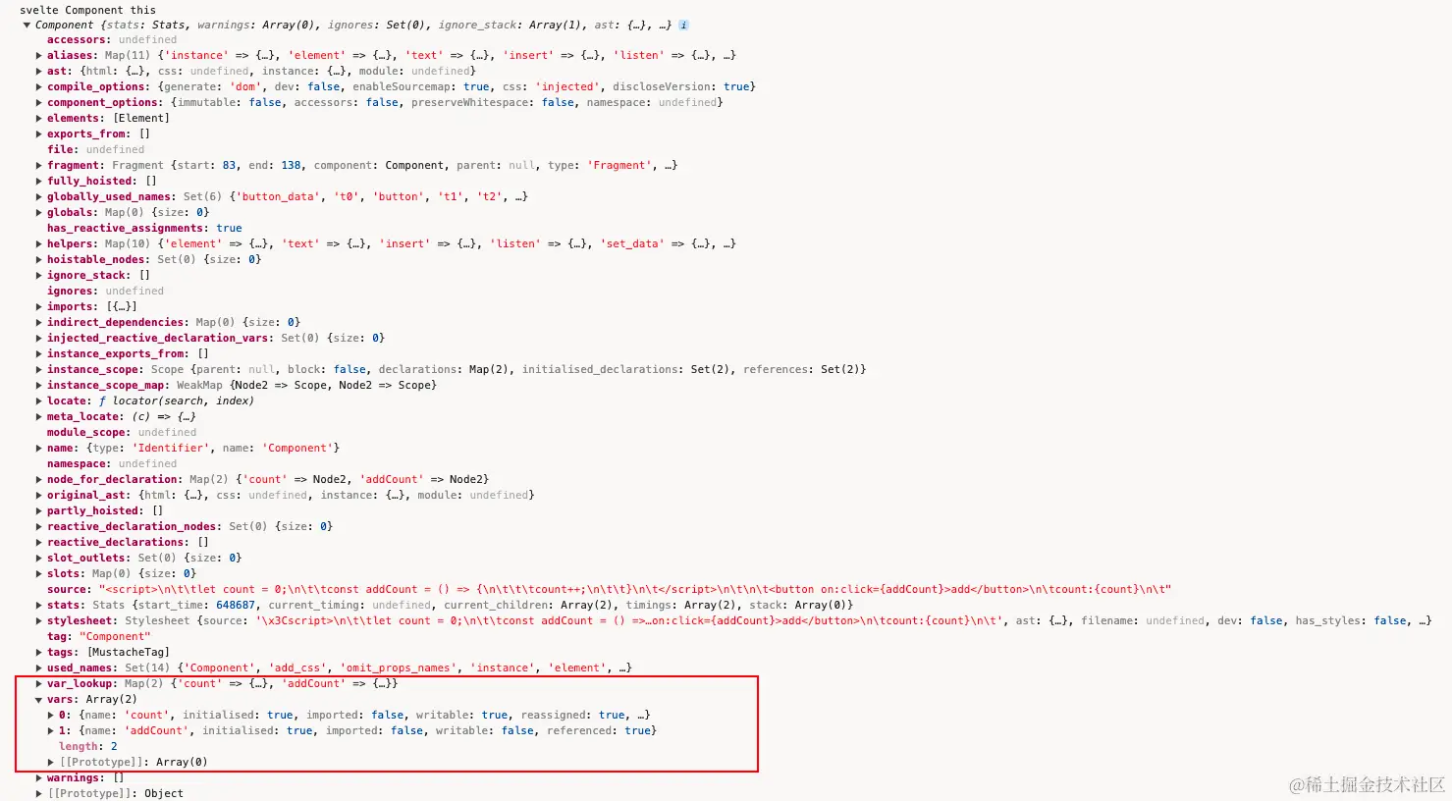Expand var_lookup Map(2)
Viewport: 1452px width, 801px height.
(38, 684)
